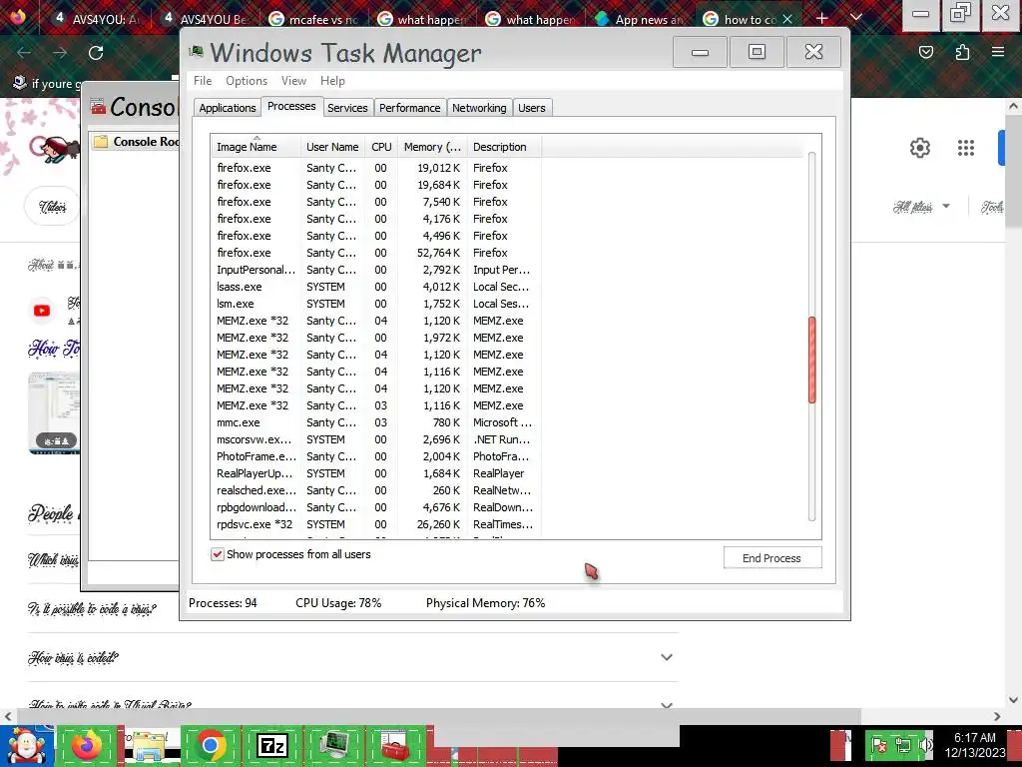
Task: Select the rpbgdownload process row
Action: (x=375, y=507)
